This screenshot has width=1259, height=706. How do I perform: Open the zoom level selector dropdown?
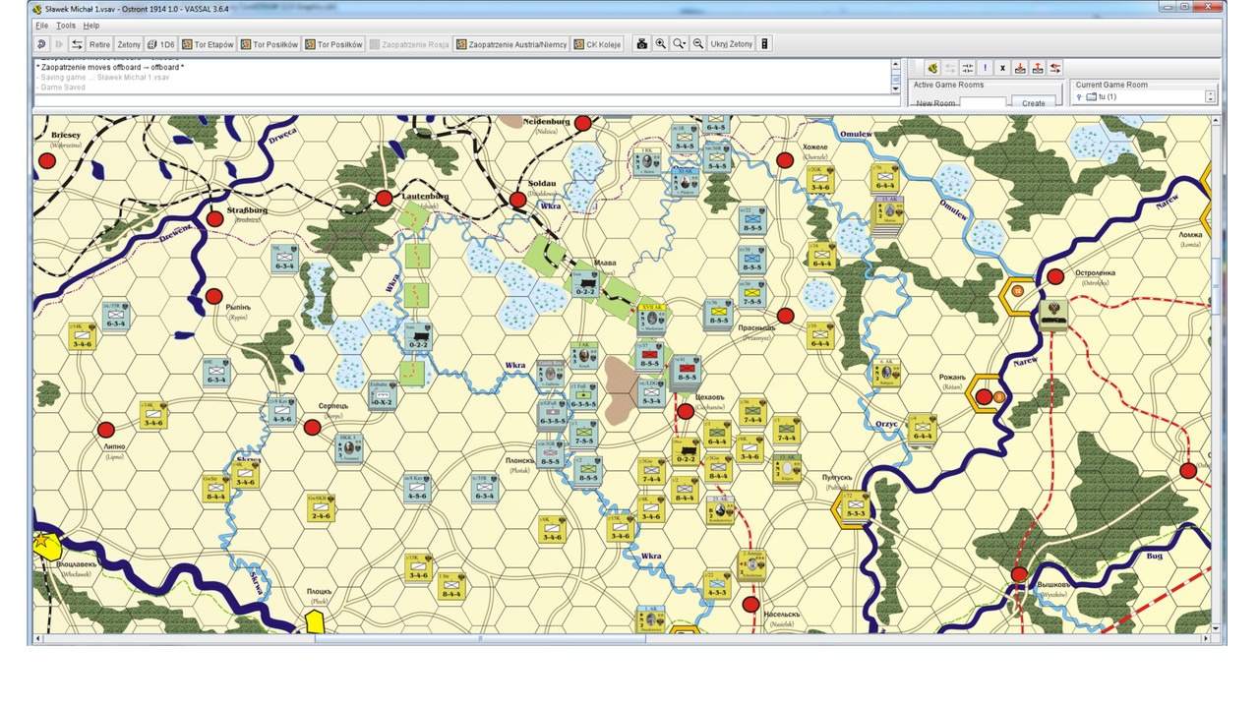(x=680, y=44)
